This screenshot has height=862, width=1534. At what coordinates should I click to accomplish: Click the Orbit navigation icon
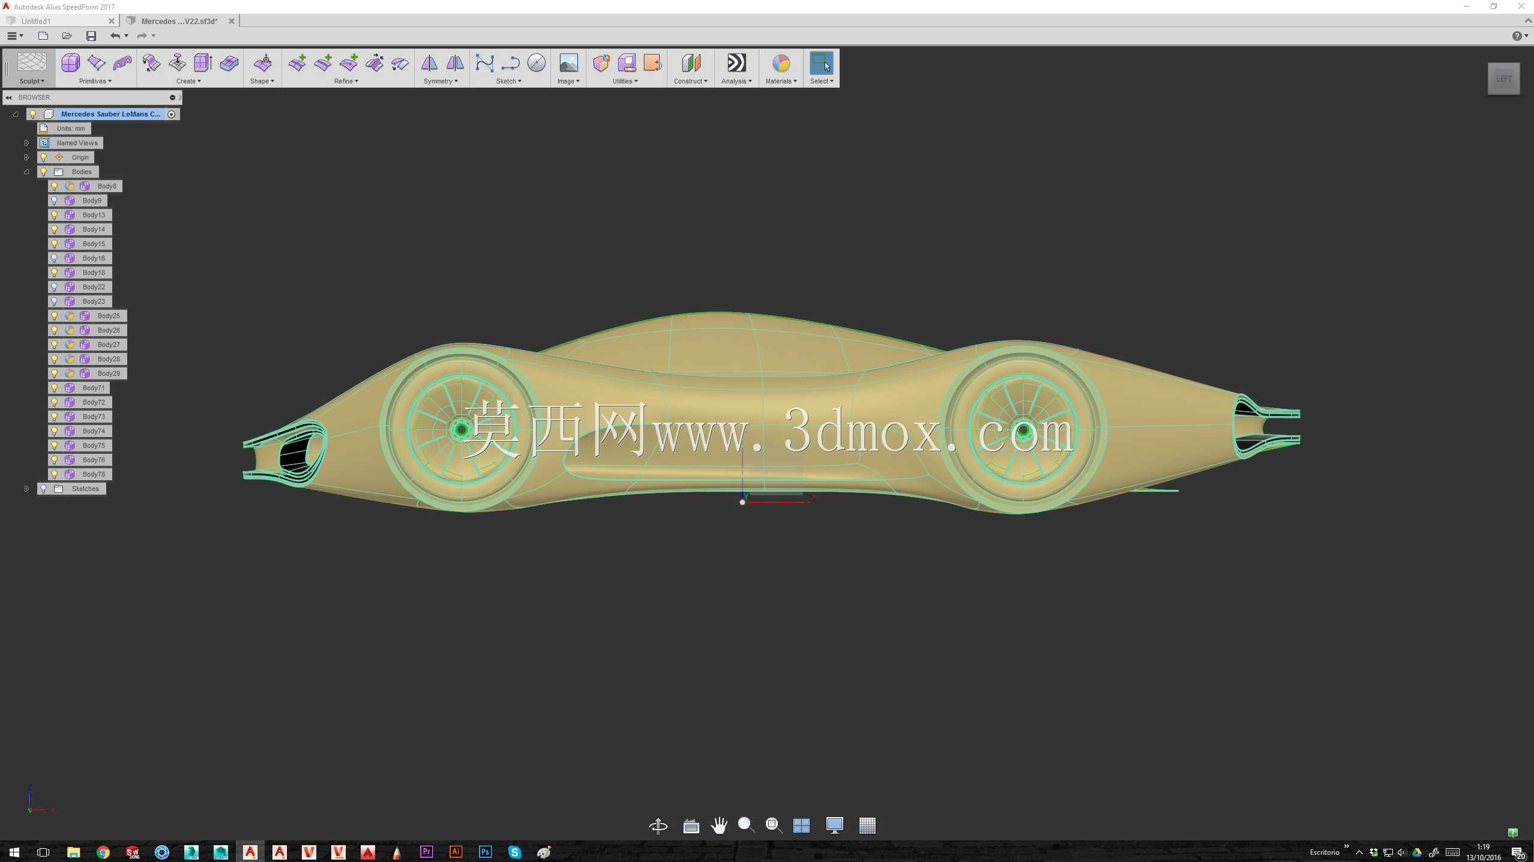coord(658,825)
